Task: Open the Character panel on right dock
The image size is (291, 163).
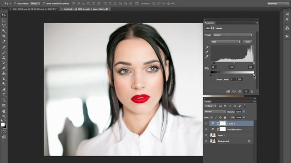Action: pyautogui.click(x=287, y=14)
